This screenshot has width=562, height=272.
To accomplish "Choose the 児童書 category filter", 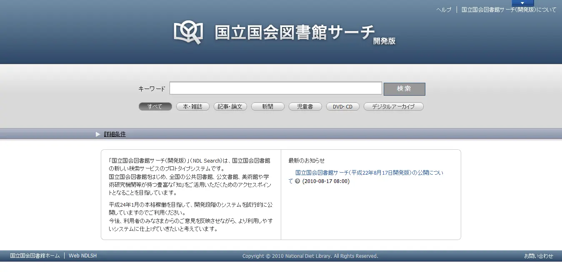I will tap(305, 107).
